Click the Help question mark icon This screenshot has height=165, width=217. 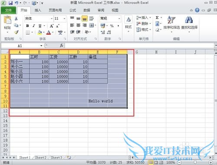click(197, 10)
